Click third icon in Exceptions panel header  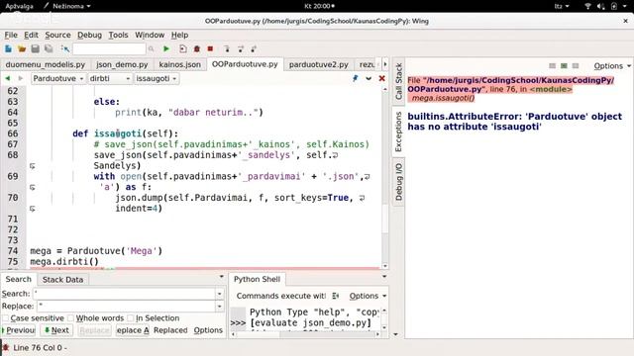576,66
